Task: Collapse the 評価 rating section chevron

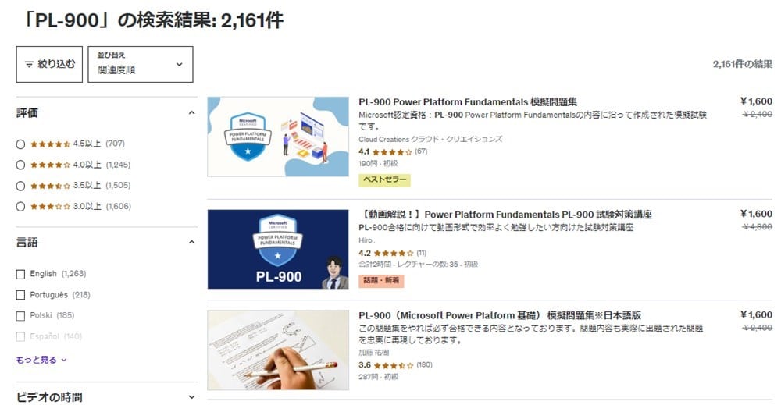Action: tap(191, 113)
